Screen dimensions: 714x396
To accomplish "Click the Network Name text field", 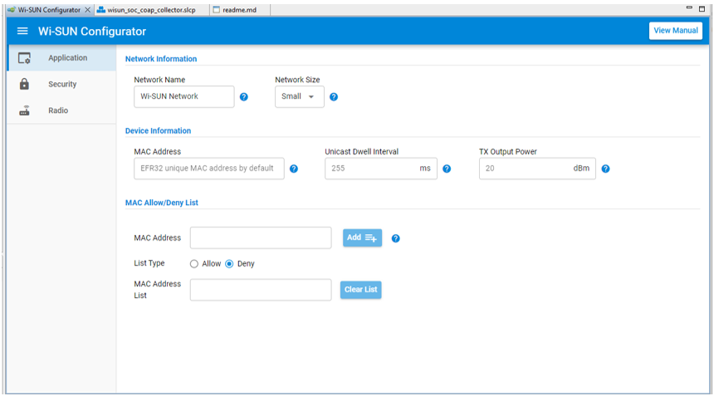I will tap(184, 97).
